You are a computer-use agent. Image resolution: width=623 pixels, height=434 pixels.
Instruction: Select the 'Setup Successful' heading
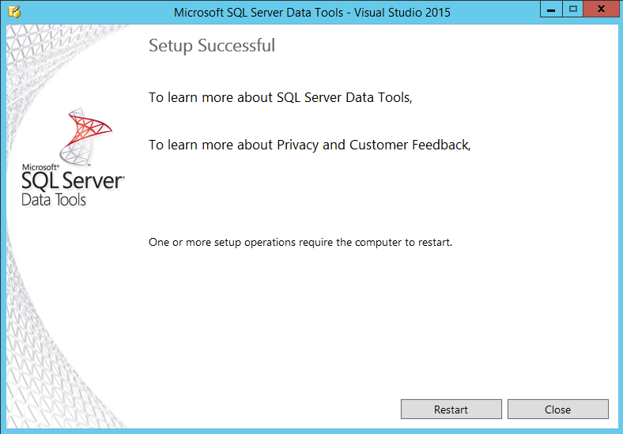(x=212, y=46)
